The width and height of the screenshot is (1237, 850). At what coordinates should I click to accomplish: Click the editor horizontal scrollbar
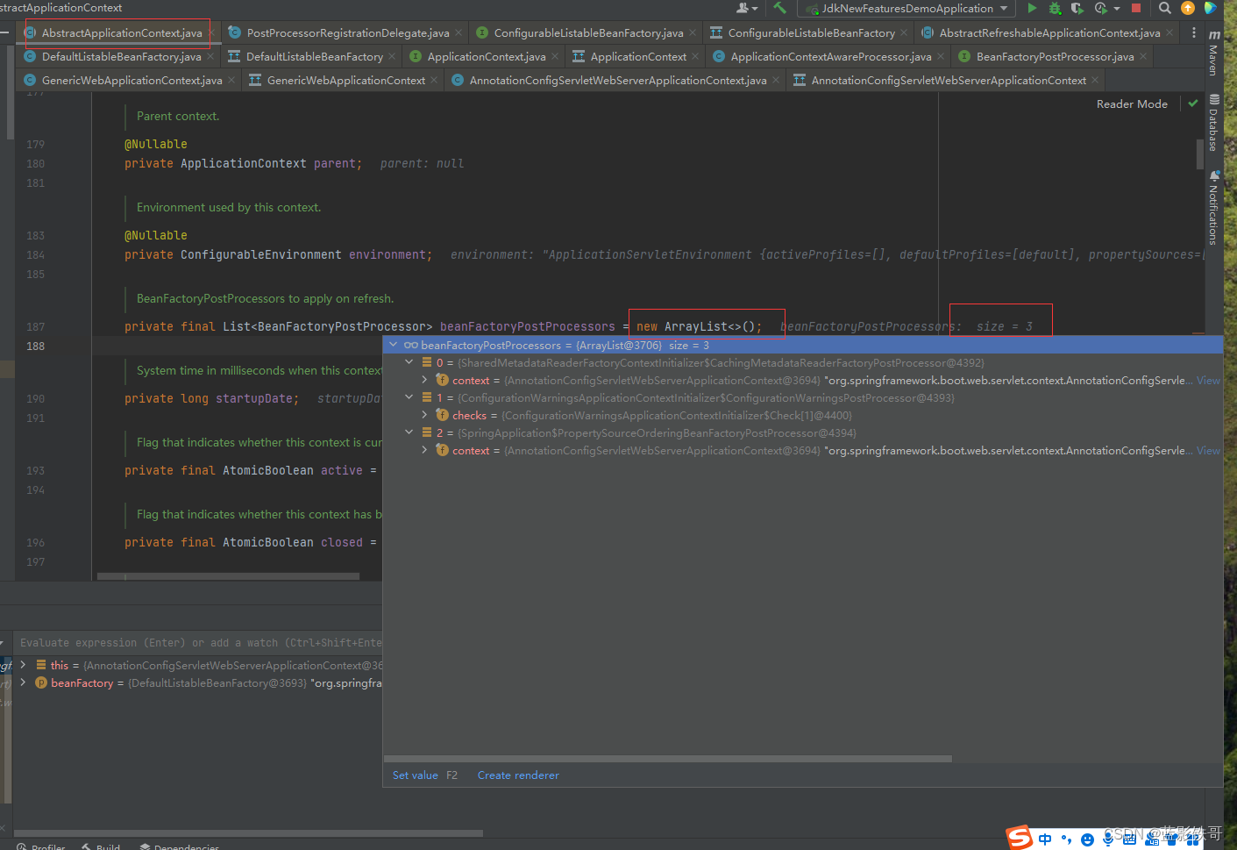[x=228, y=576]
